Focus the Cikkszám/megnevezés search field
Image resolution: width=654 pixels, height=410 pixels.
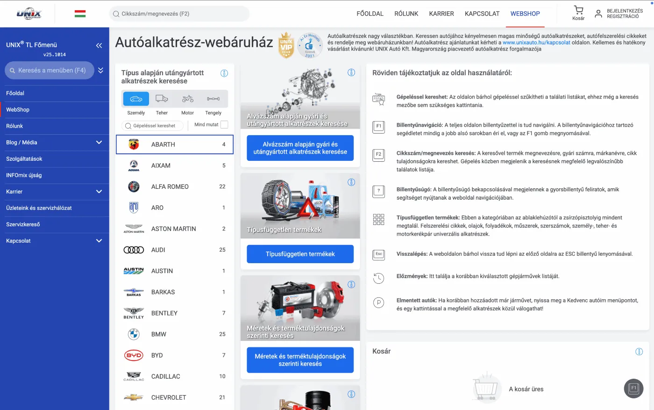(179, 14)
